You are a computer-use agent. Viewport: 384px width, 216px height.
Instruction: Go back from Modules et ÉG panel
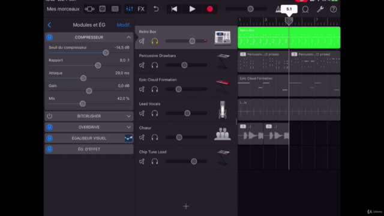click(49, 25)
